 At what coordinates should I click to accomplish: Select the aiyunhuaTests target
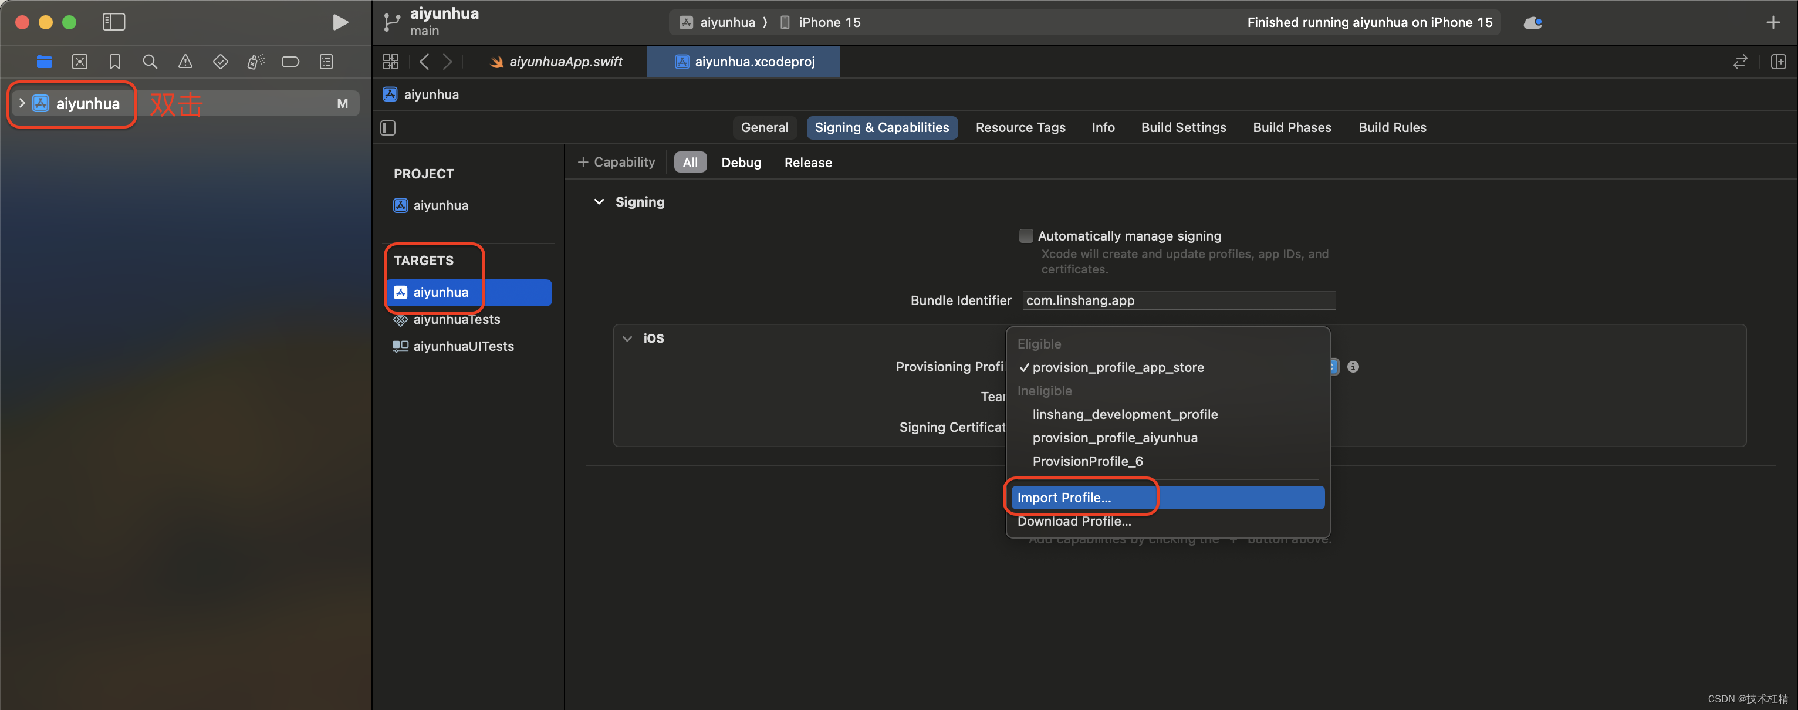click(x=456, y=320)
